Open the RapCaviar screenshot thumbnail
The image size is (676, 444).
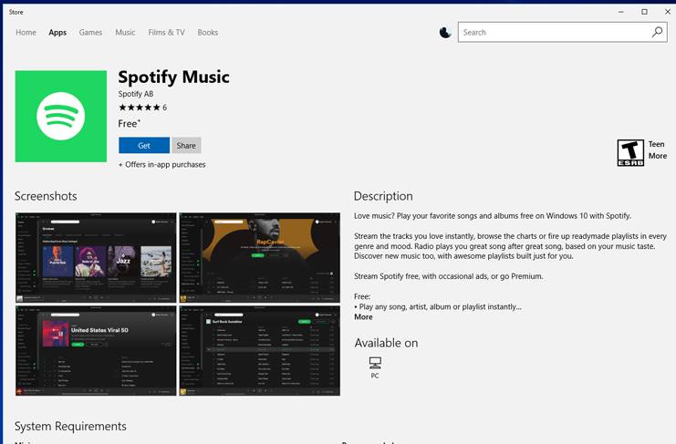[x=259, y=257]
